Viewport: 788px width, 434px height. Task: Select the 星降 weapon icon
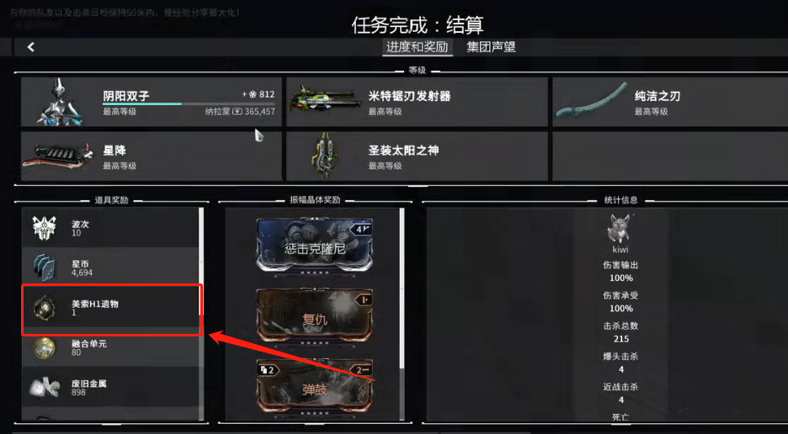tap(58, 156)
